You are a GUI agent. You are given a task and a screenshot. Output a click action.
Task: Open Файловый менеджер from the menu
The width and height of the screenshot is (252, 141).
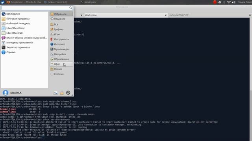[x=24, y=23]
